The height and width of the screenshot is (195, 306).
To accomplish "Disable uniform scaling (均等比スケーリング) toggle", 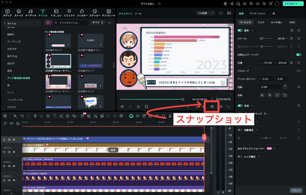I will pyautogui.click(x=298, y=55).
